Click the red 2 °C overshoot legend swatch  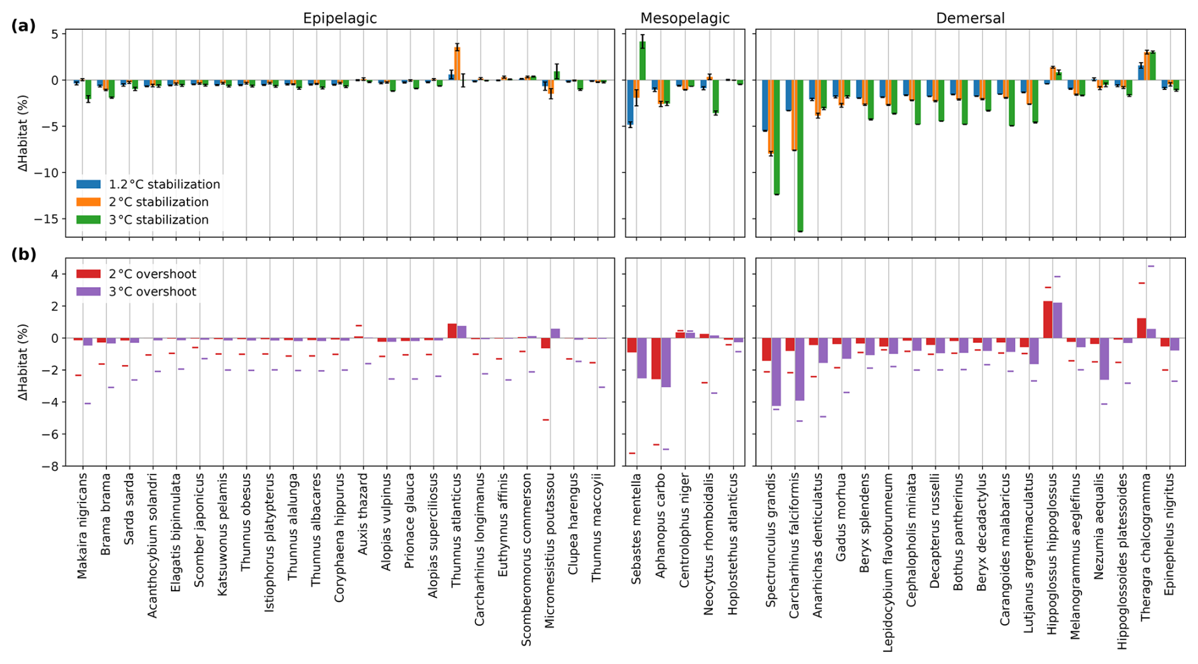[88, 274]
